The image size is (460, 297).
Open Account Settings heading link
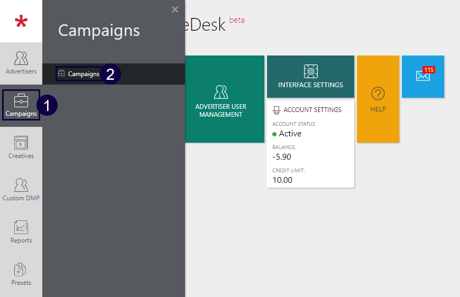point(312,110)
